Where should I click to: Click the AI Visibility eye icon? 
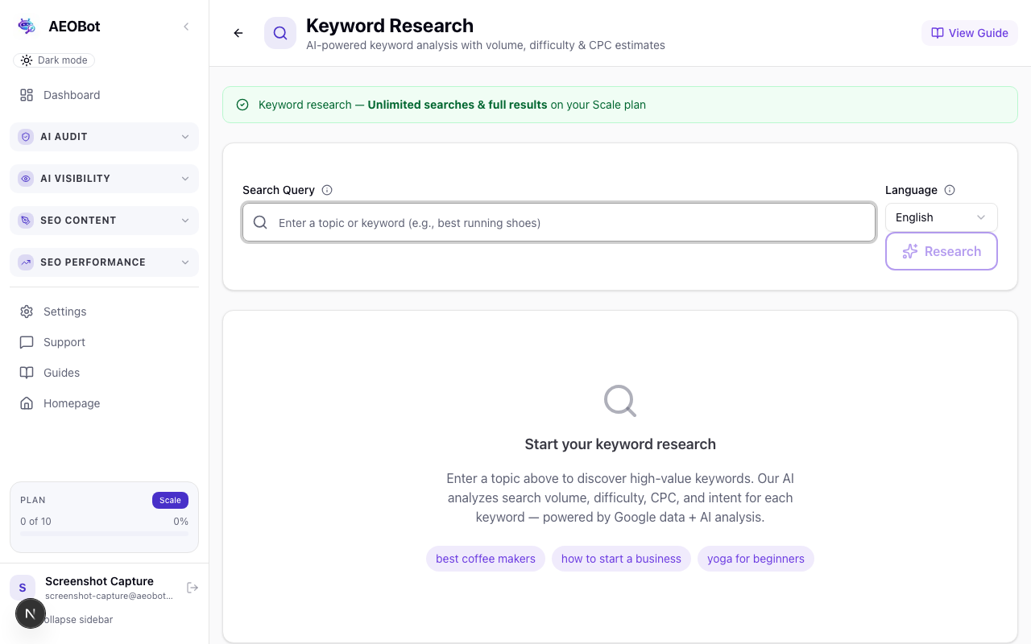tap(26, 179)
